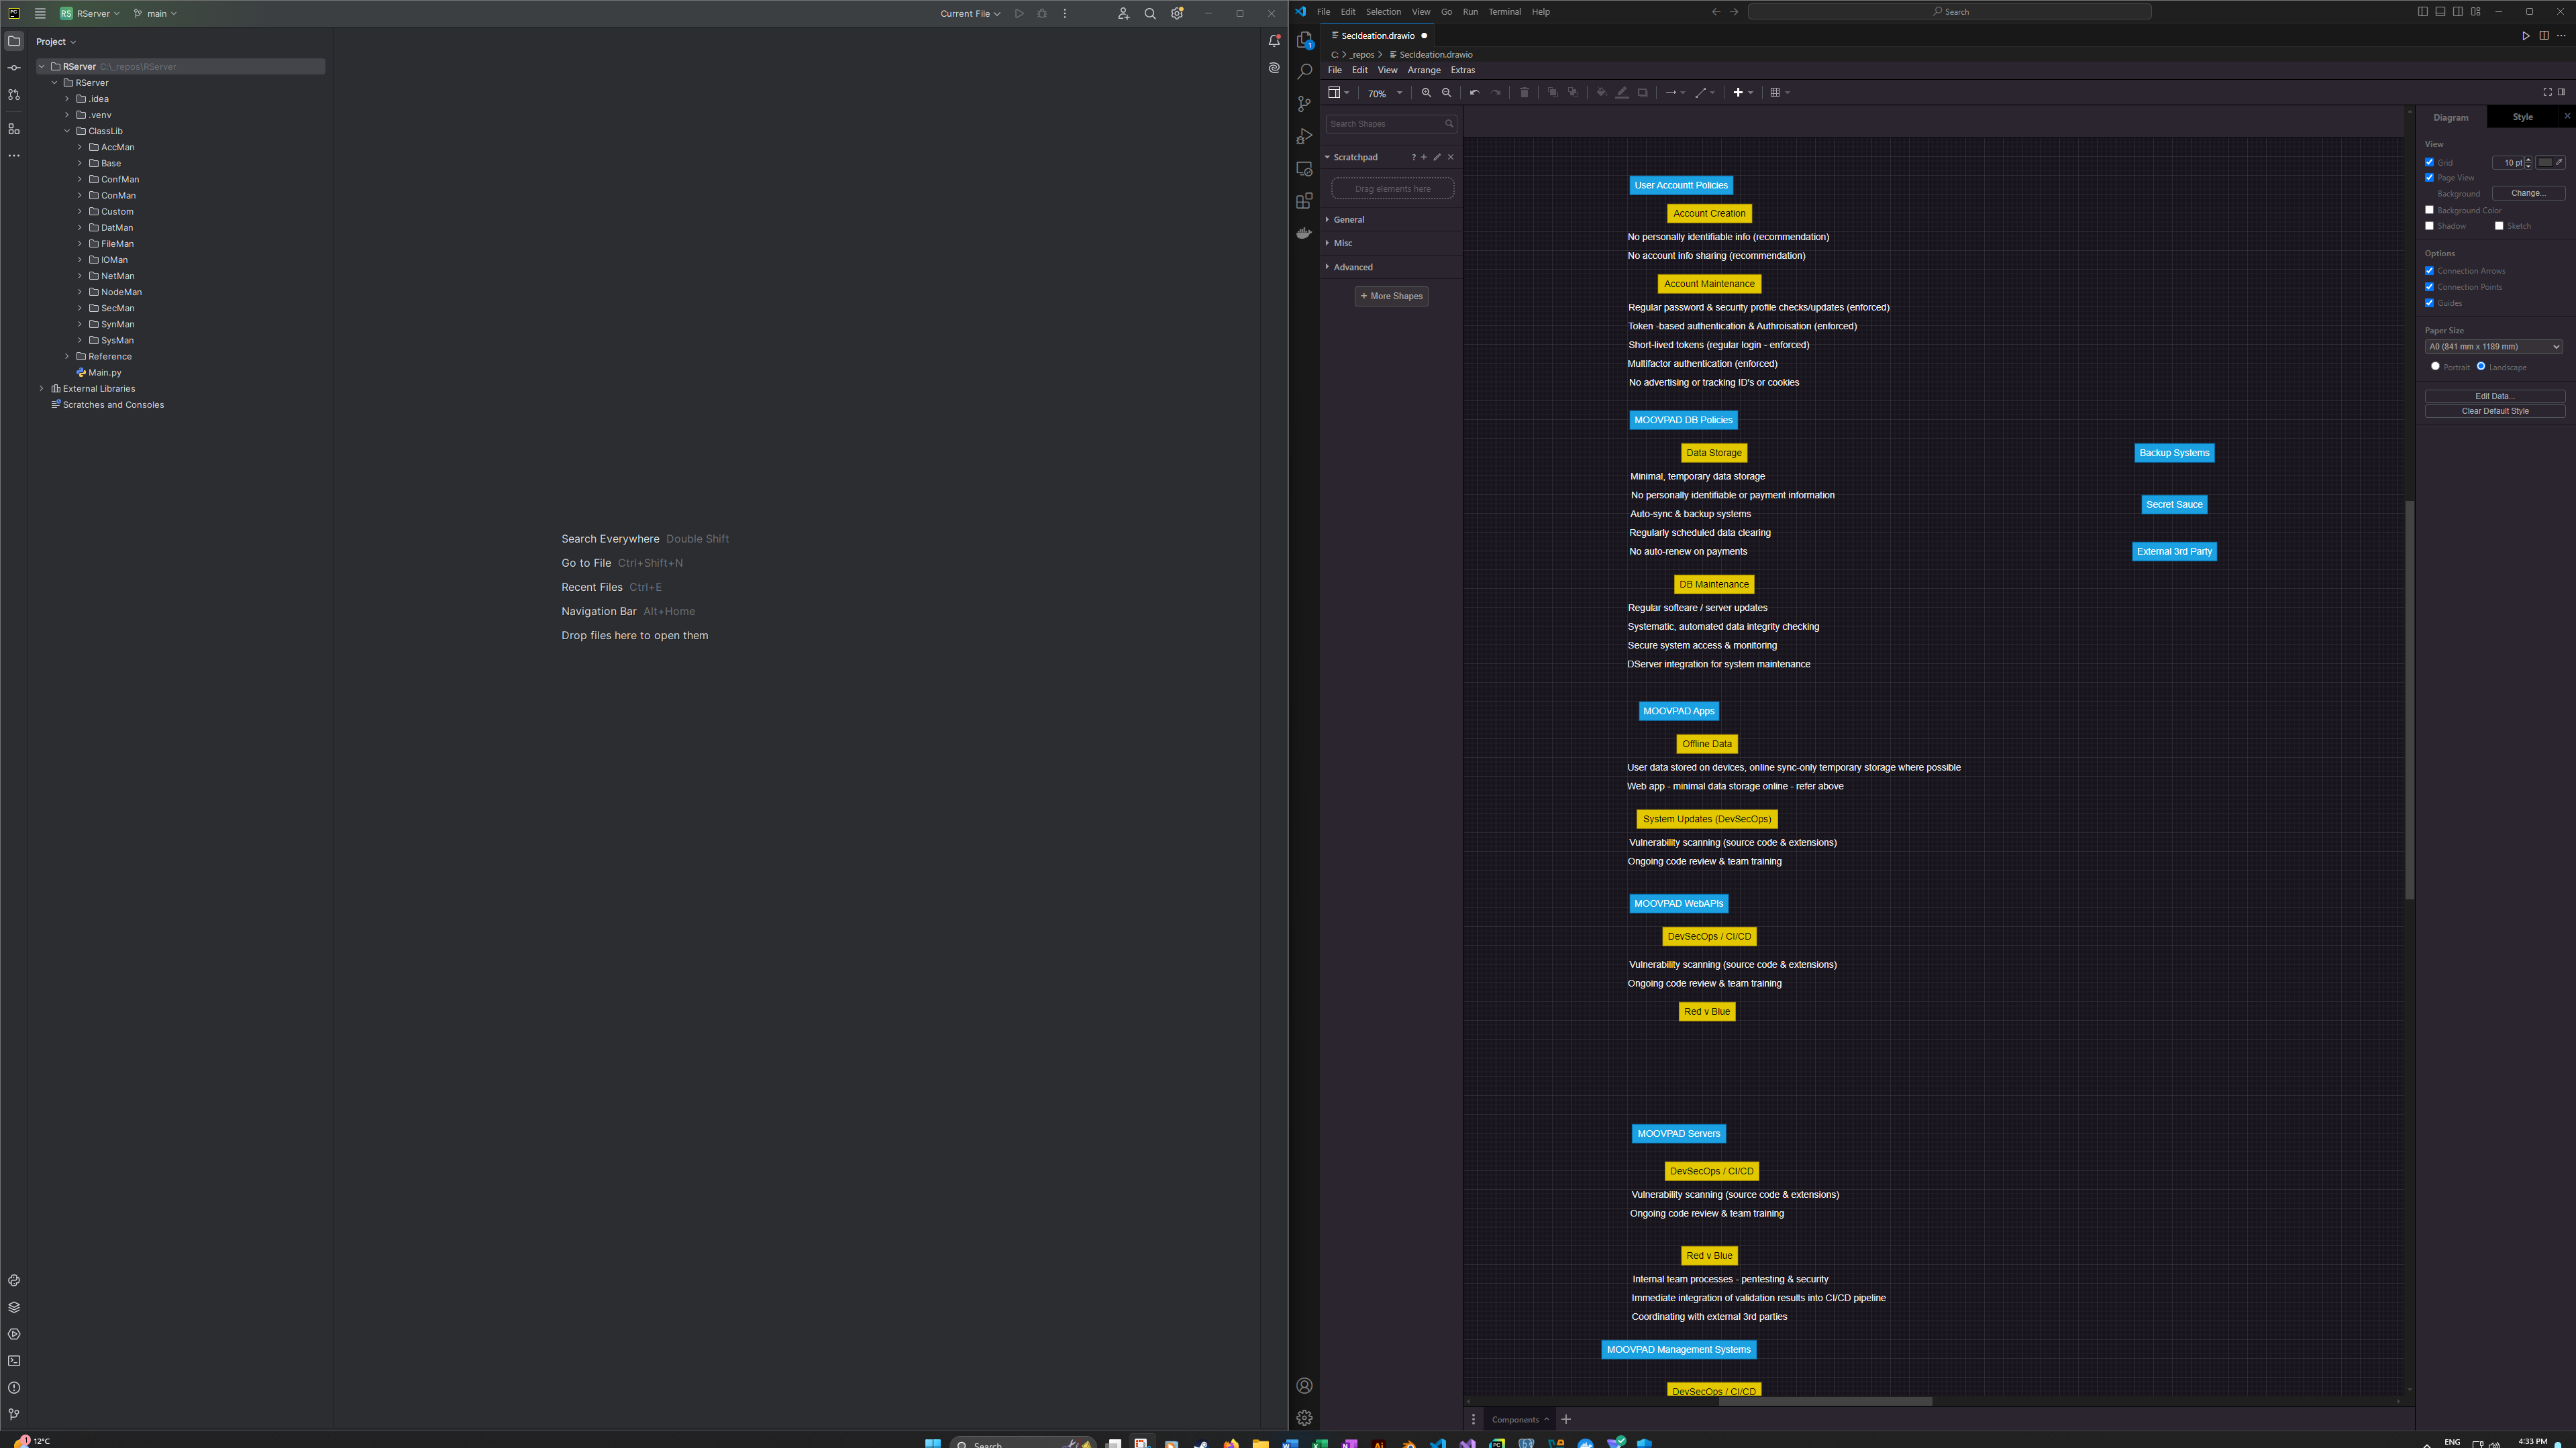Toggle the Guides checkbox
Image resolution: width=2576 pixels, height=1448 pixels.
(x=2430, y=302)
